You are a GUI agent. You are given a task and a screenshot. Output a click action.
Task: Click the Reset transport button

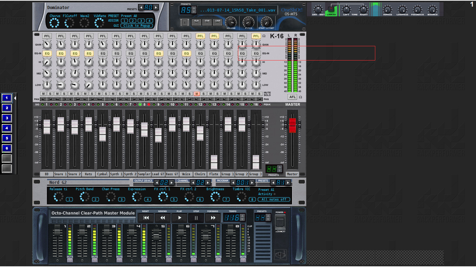click(146, 218)
